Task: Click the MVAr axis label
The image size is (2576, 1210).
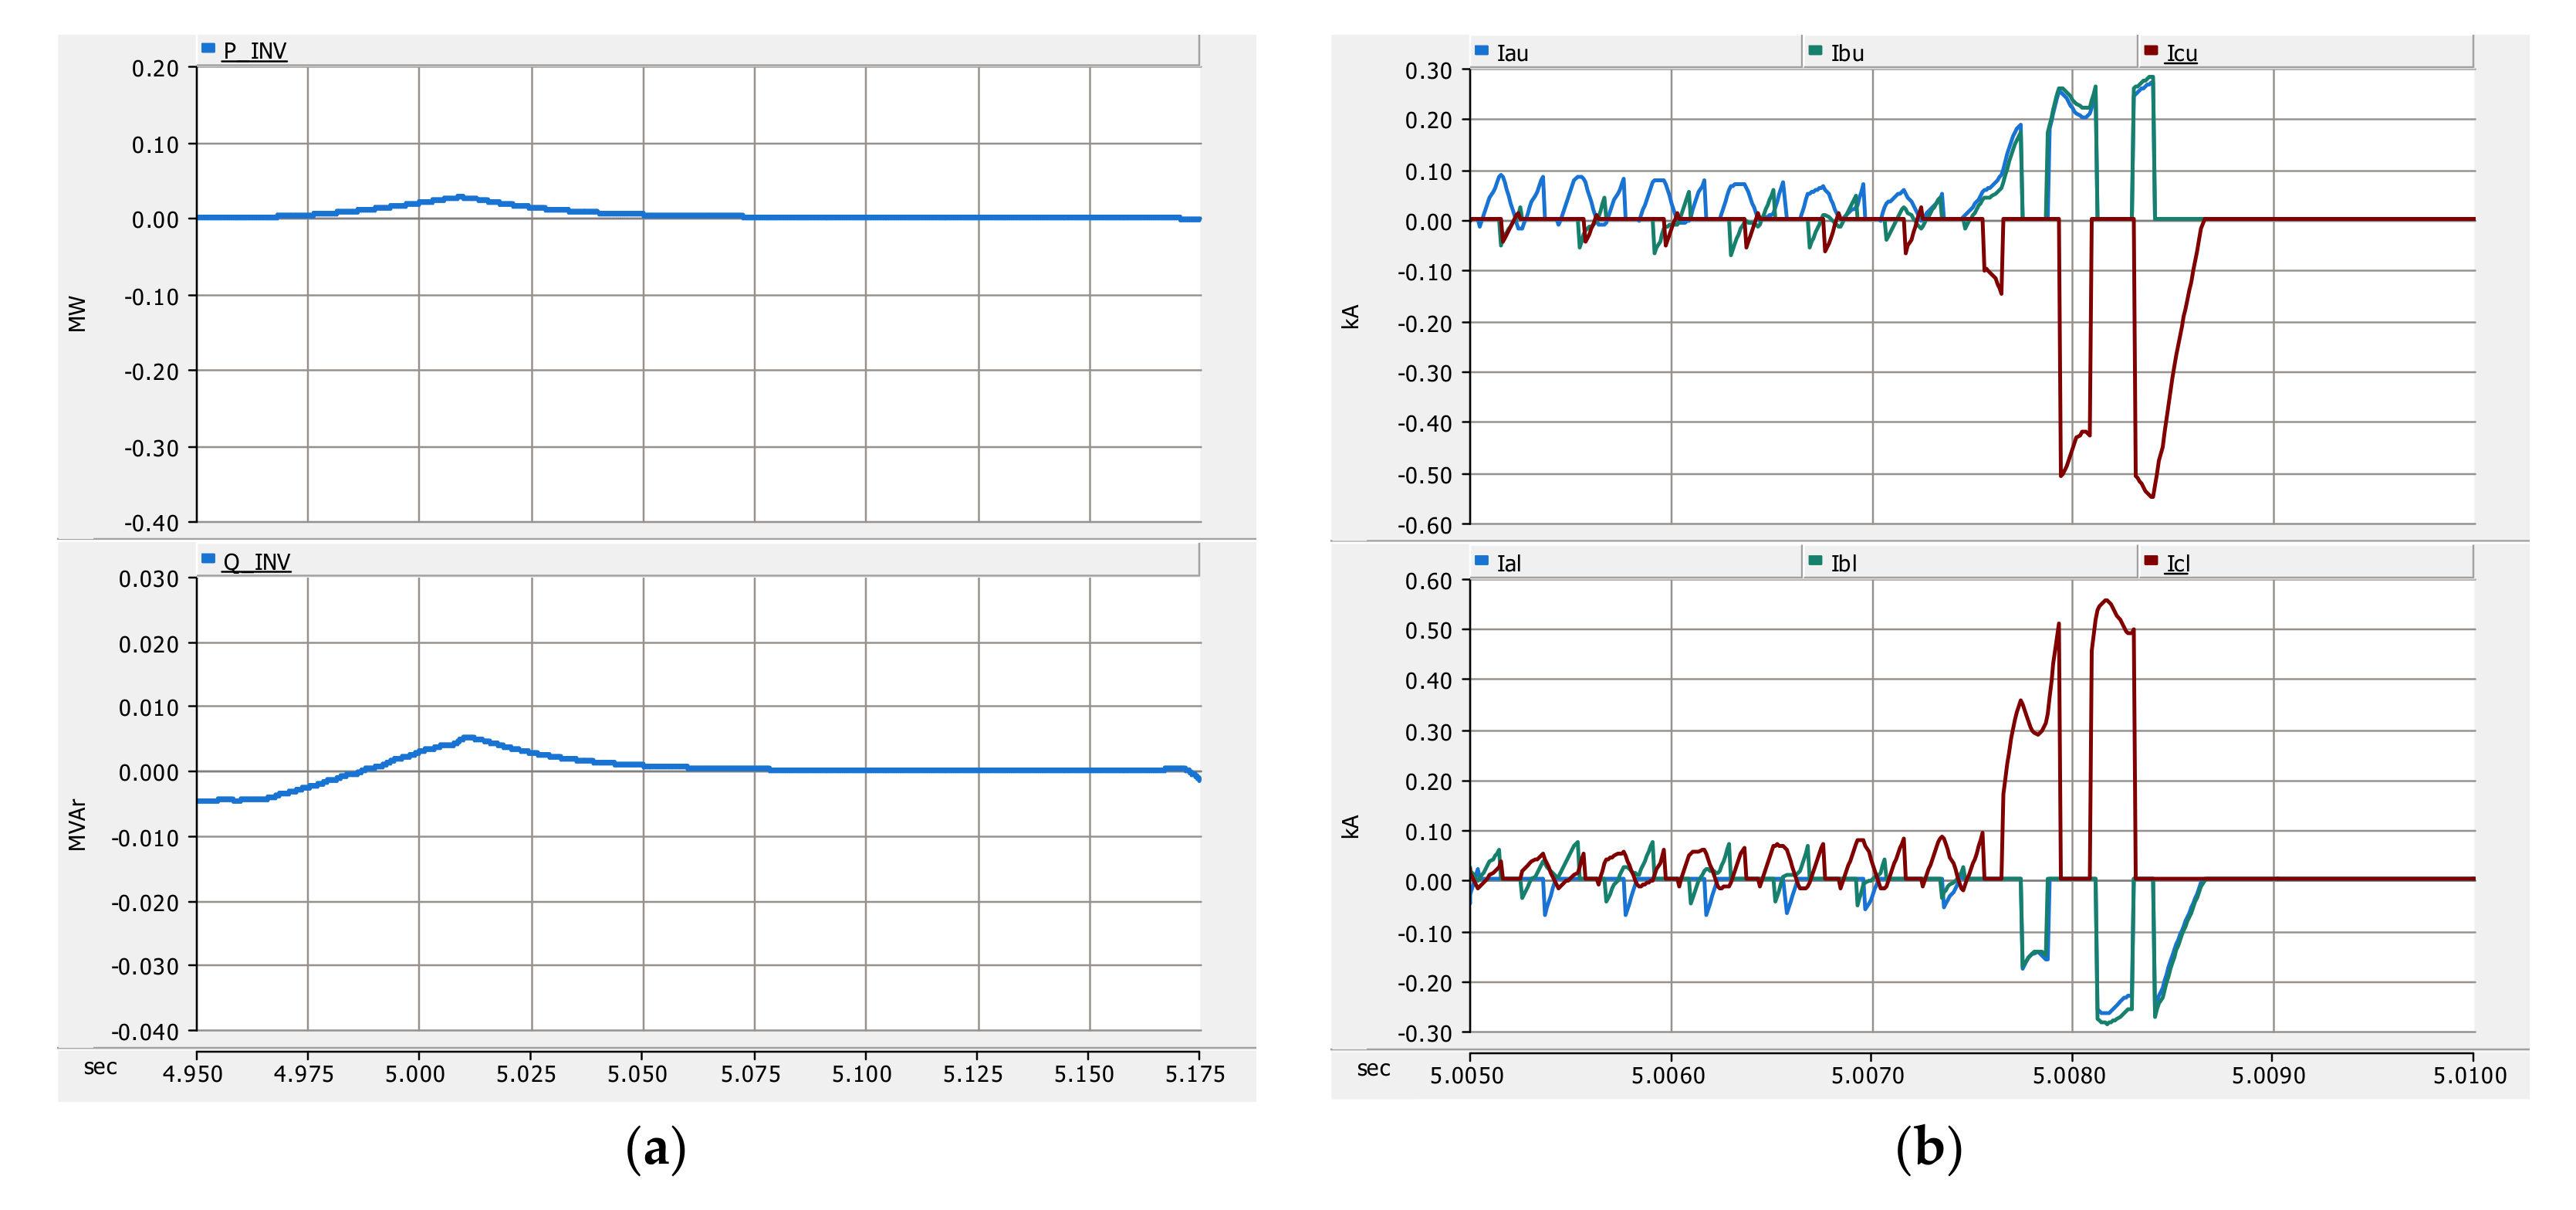Action: pos(77,825)
